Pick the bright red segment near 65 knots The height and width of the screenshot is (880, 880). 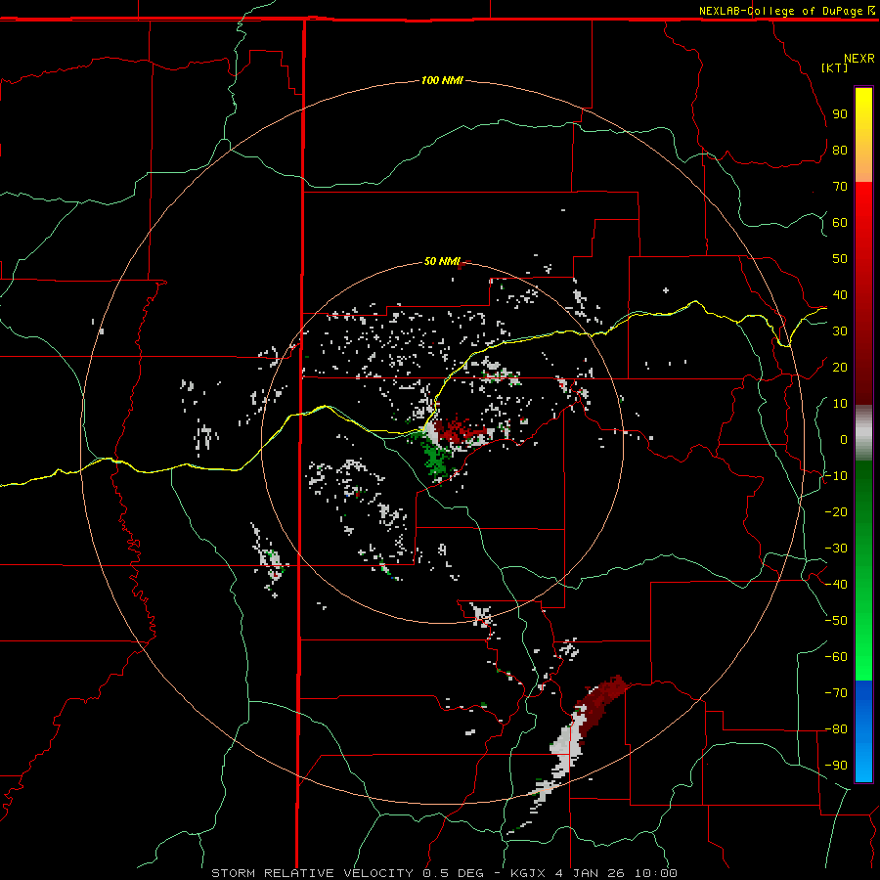(863, 204)
